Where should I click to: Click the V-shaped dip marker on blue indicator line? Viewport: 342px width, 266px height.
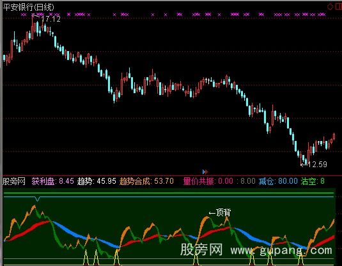pos(38,199)
